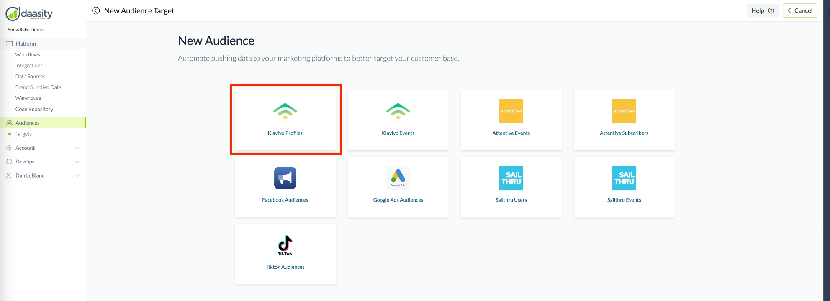This screenshot has height=301, width=830.
Task: Click the Cancel button
Action: (800, 11)
